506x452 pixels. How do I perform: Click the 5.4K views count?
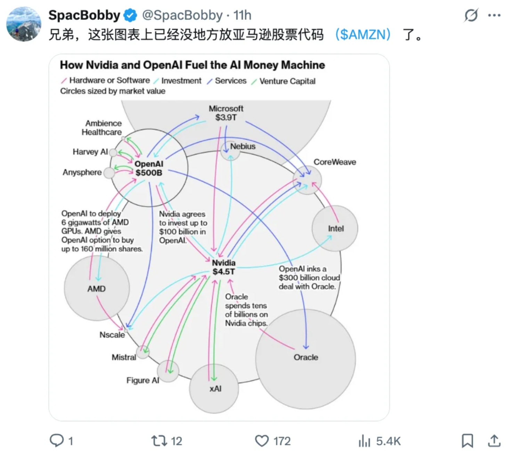click(x=388, y=441)
